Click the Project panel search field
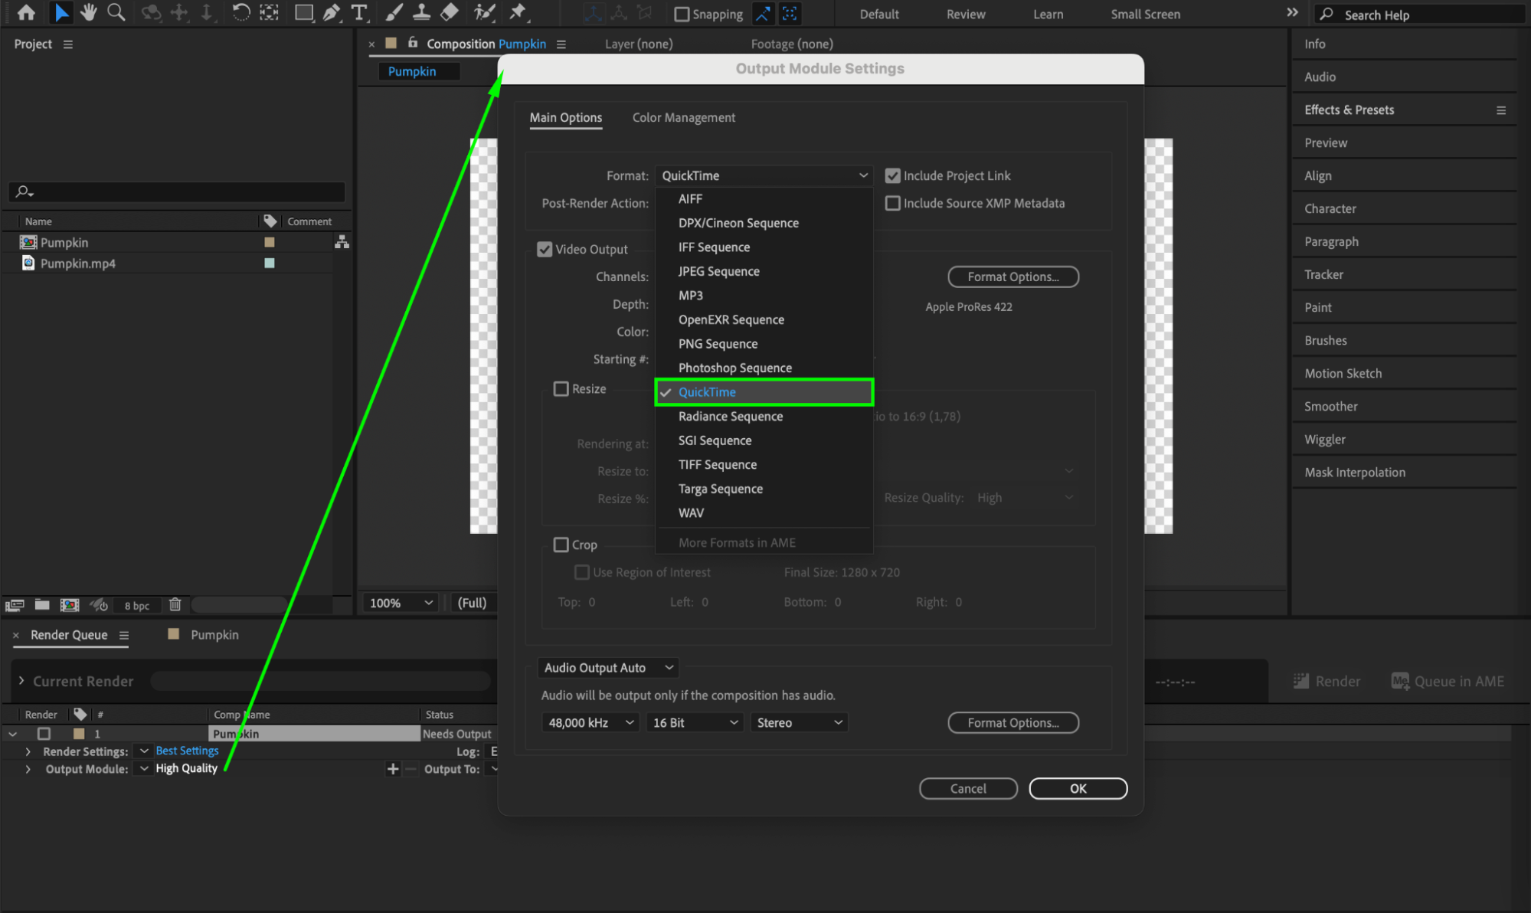 pos(176,191)
